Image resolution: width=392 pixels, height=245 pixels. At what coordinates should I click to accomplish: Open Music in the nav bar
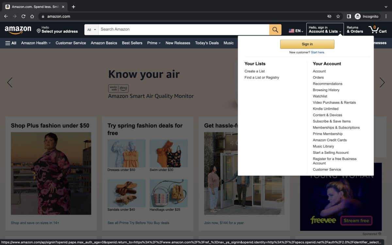[x=229, y=43]
